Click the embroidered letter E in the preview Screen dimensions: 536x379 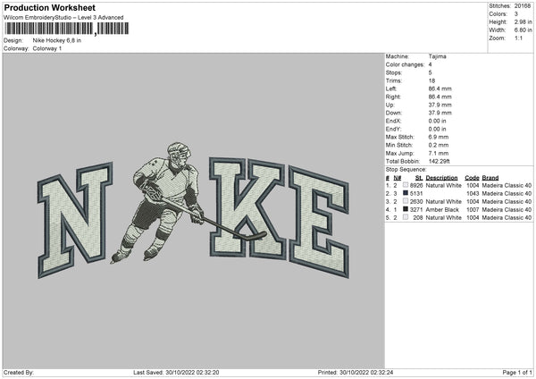point(319,222)
